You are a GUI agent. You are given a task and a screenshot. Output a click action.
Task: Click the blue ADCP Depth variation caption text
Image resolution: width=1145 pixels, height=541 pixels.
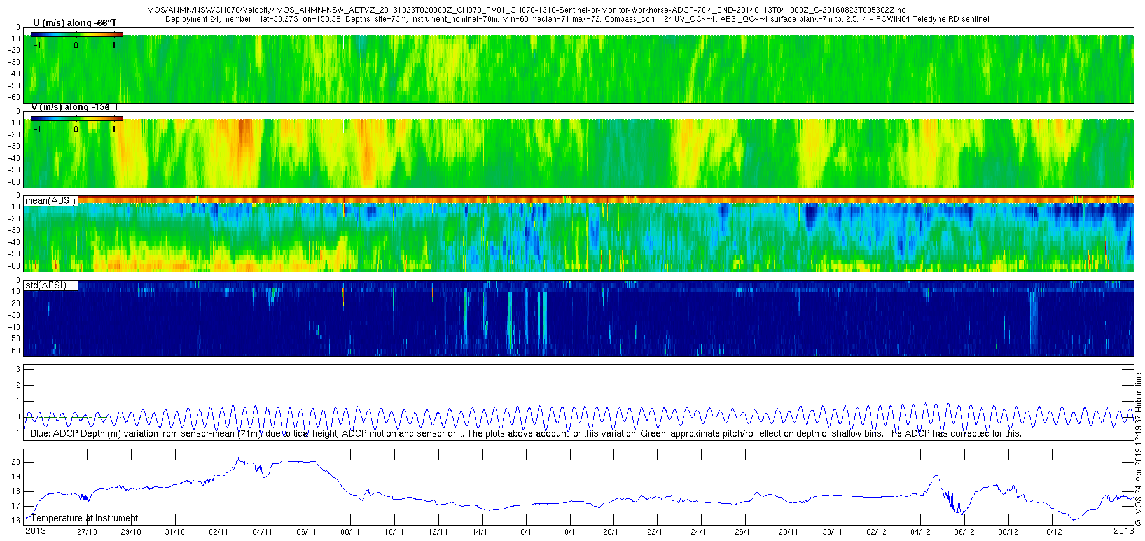pos(526,433)
